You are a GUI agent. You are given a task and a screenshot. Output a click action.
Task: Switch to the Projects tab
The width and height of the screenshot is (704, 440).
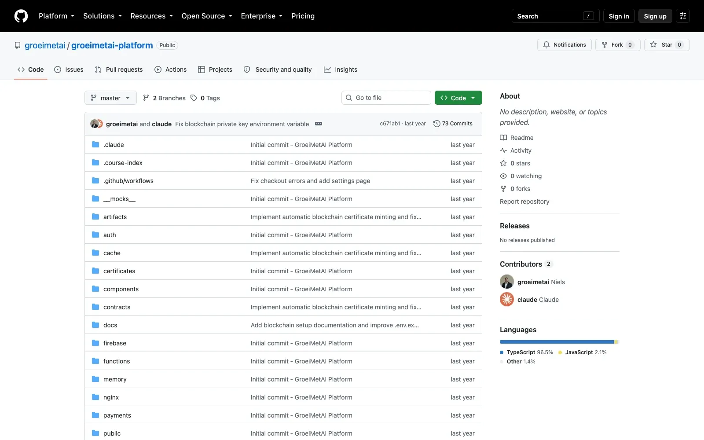(x=215, y=70)
